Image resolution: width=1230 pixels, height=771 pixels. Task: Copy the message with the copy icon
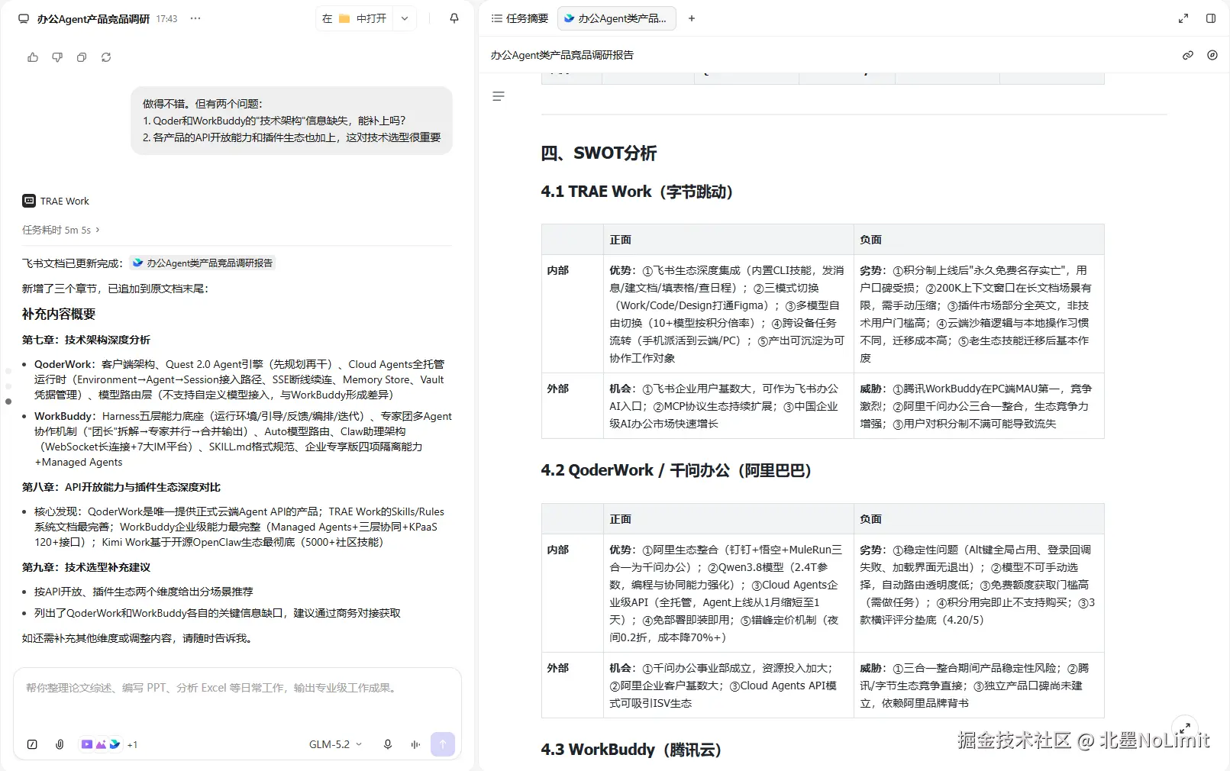82,57
